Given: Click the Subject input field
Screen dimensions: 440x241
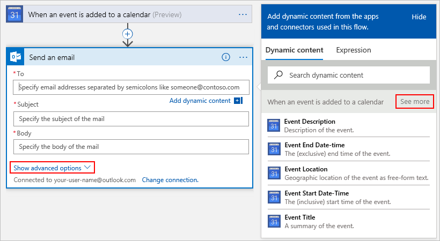Looking at the screenshot, I should [131, 118].
